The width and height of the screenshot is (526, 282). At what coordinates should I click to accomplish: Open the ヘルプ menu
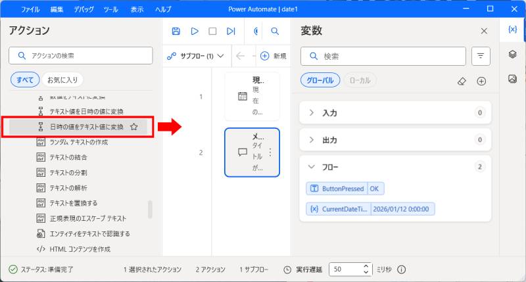163,9
